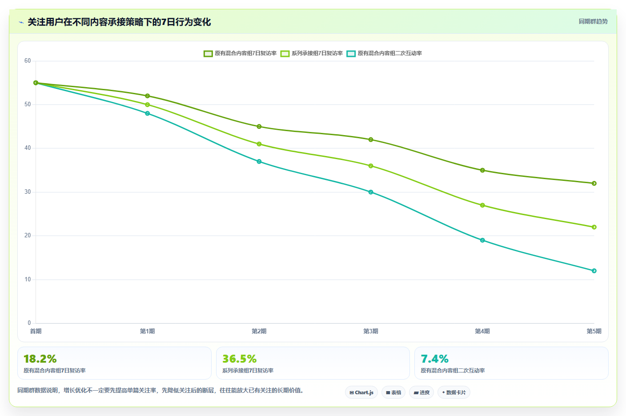Click the teal line point at 第5期
This screenshot has height=416, width=626.
[594, 271]
